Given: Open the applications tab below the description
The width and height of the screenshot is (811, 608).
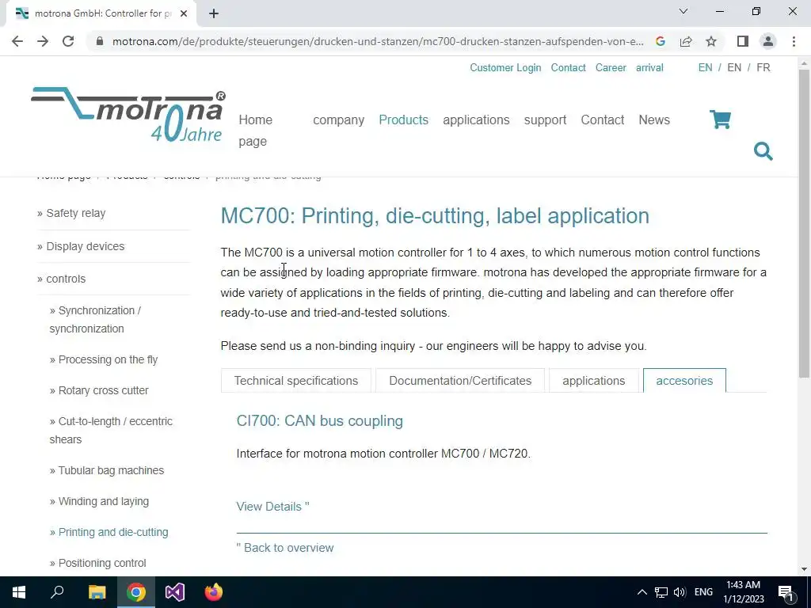Looking at the screenshot, I should pos(593,381).
